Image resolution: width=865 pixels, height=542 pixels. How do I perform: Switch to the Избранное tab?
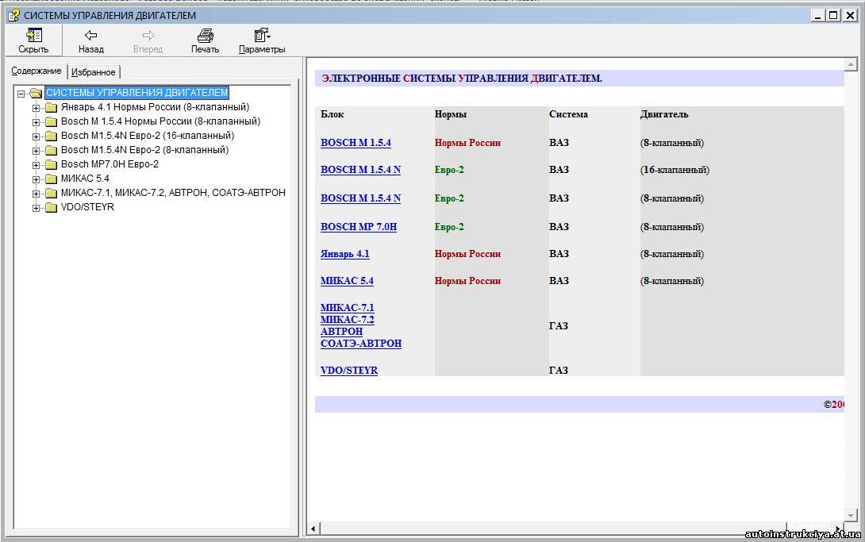[93, 72]
